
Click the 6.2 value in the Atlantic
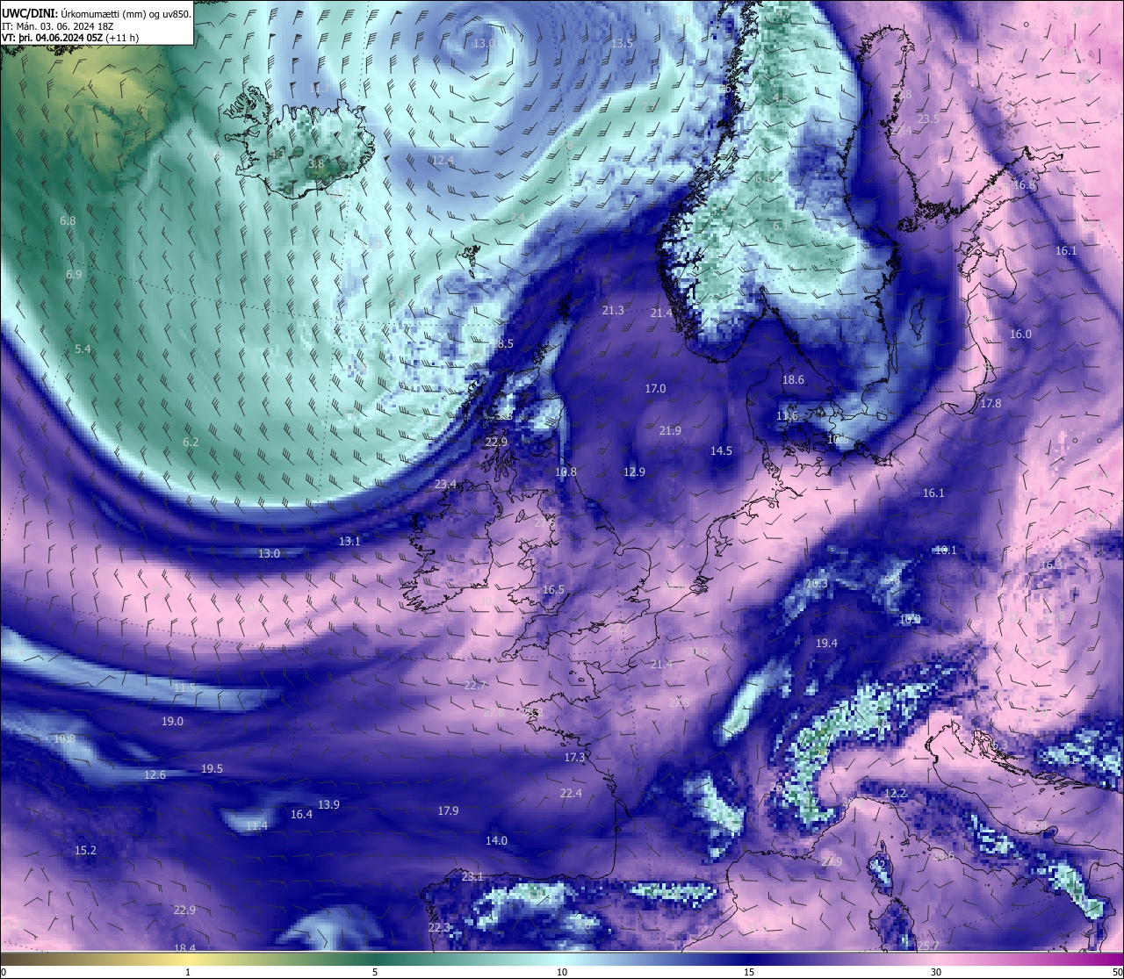[x=191, y=443]
